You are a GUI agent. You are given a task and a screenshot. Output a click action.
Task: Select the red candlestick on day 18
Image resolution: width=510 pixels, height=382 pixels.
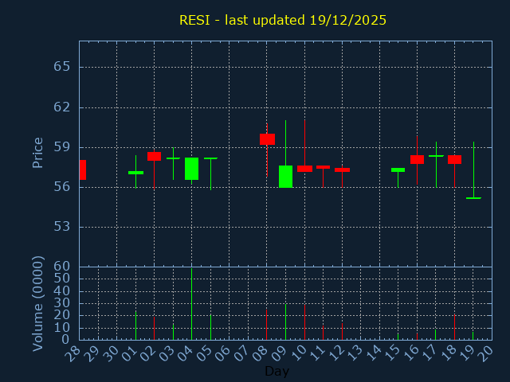[454, 159]
